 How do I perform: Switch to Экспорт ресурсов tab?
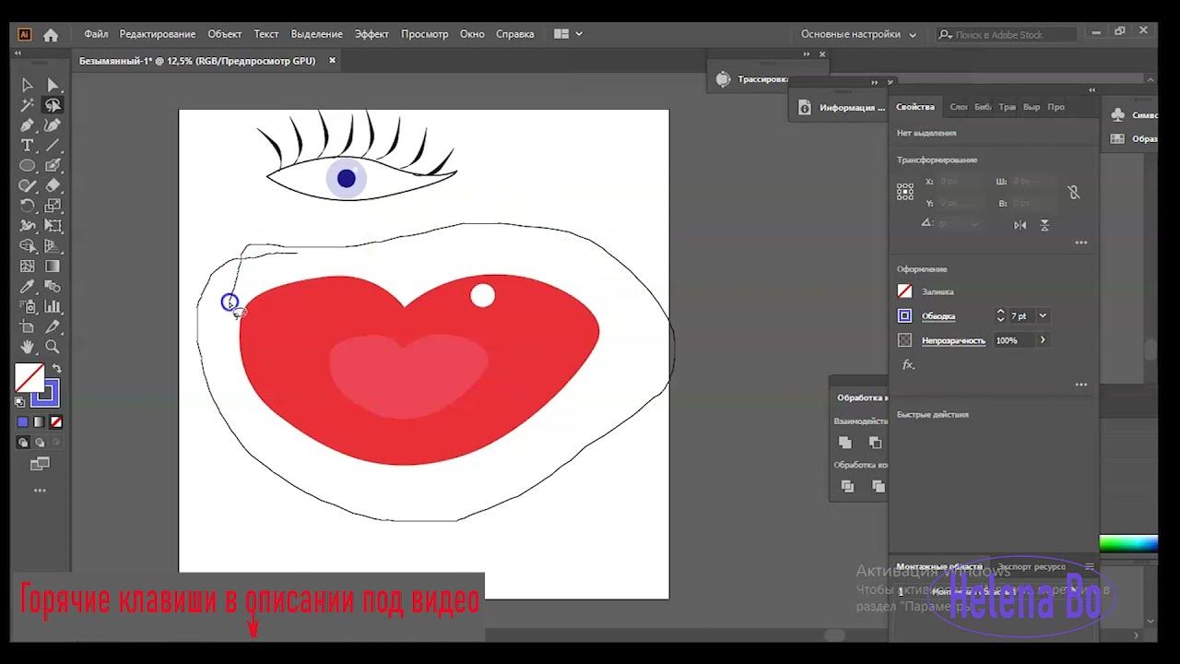tap(1032, 567)
